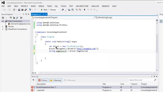163x92 pixels.
Task: Click the Save All icon
Action: point(25,10)
